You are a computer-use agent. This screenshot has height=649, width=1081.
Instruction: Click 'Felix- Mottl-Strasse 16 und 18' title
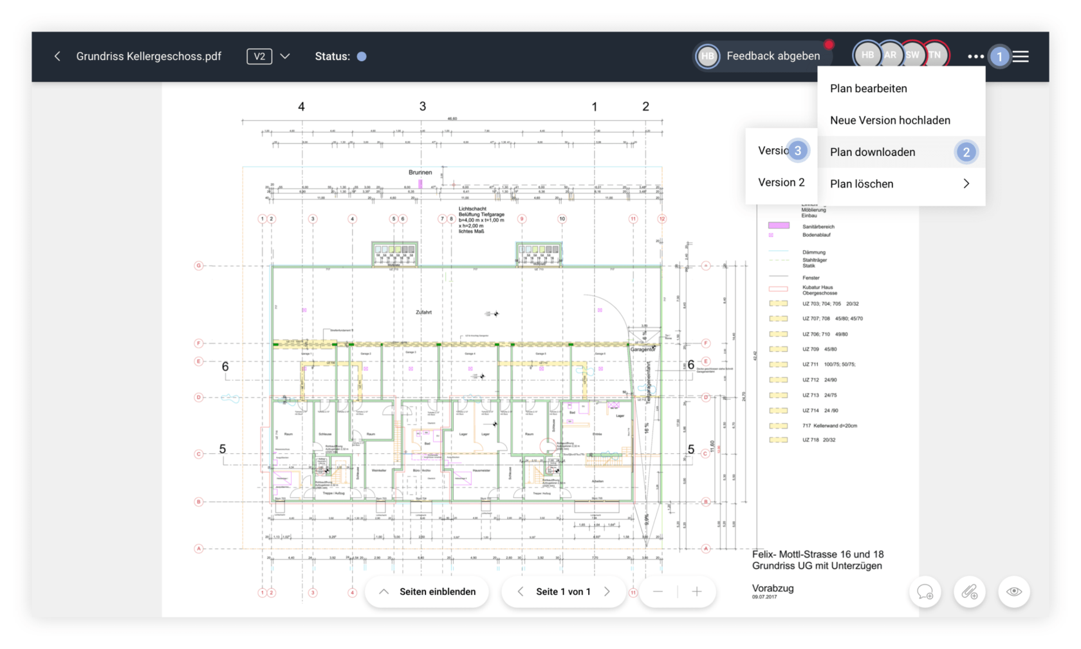[x=818, y=554]
